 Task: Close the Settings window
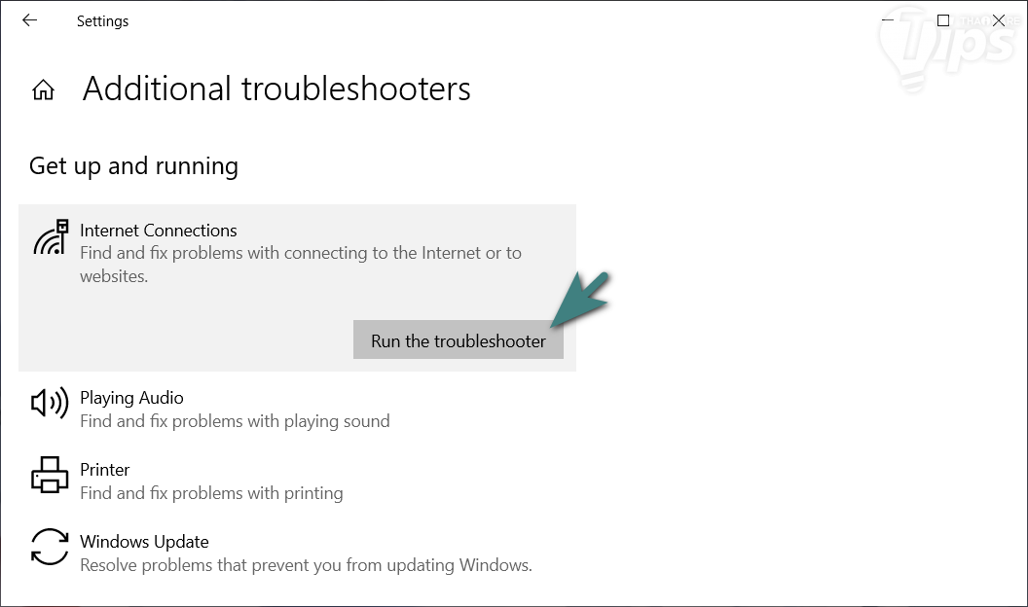tap(999, 20)
